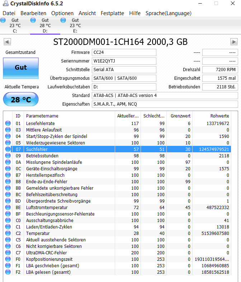
Task: Switch to drive C: tab
Action: coord(15,26)
